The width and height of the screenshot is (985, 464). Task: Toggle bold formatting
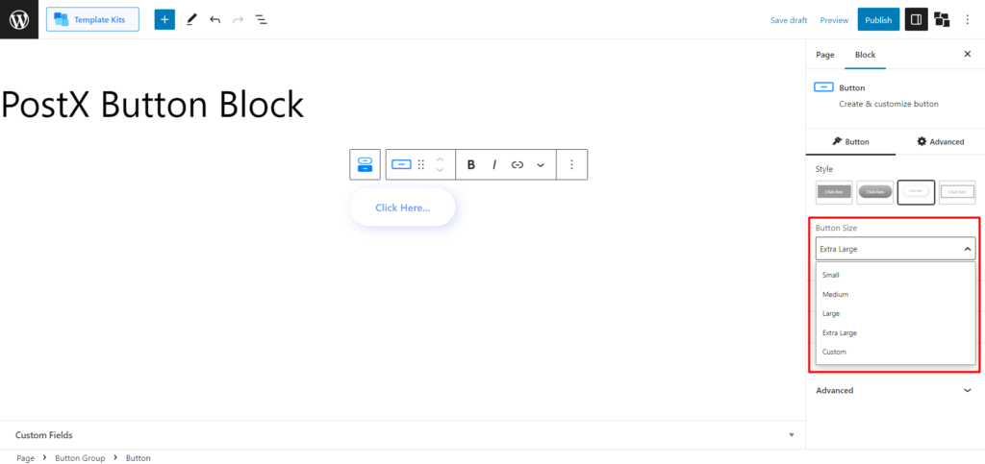[x=471, y=164]
